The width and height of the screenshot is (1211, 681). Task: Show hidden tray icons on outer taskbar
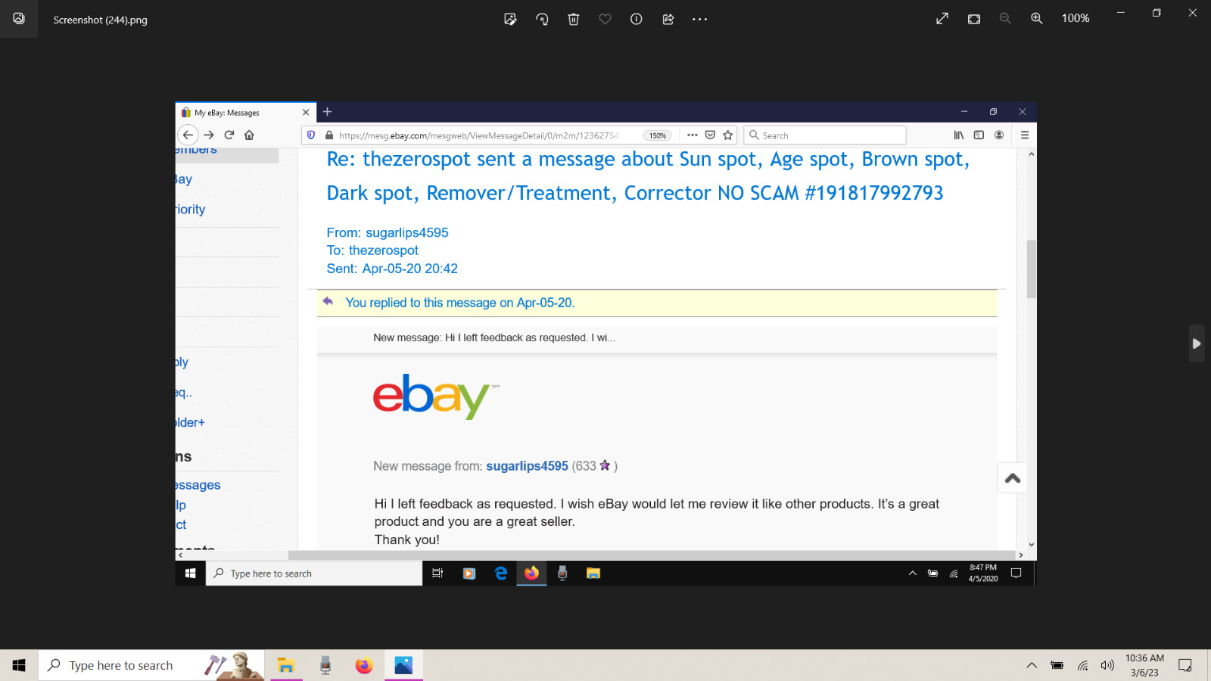click(1032, 665)
